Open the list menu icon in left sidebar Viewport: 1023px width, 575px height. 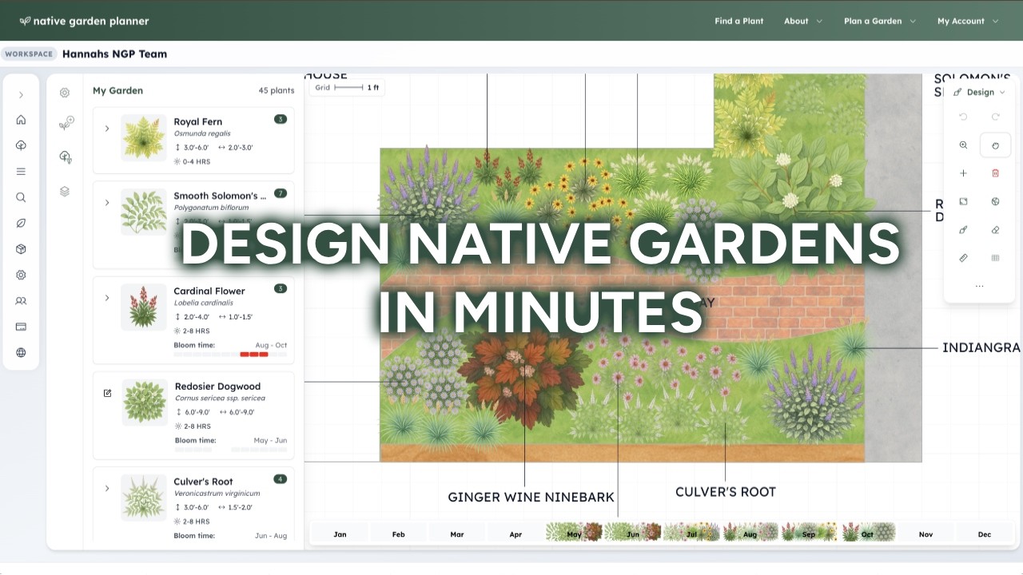pyautogui.click(x=21, y=172)
